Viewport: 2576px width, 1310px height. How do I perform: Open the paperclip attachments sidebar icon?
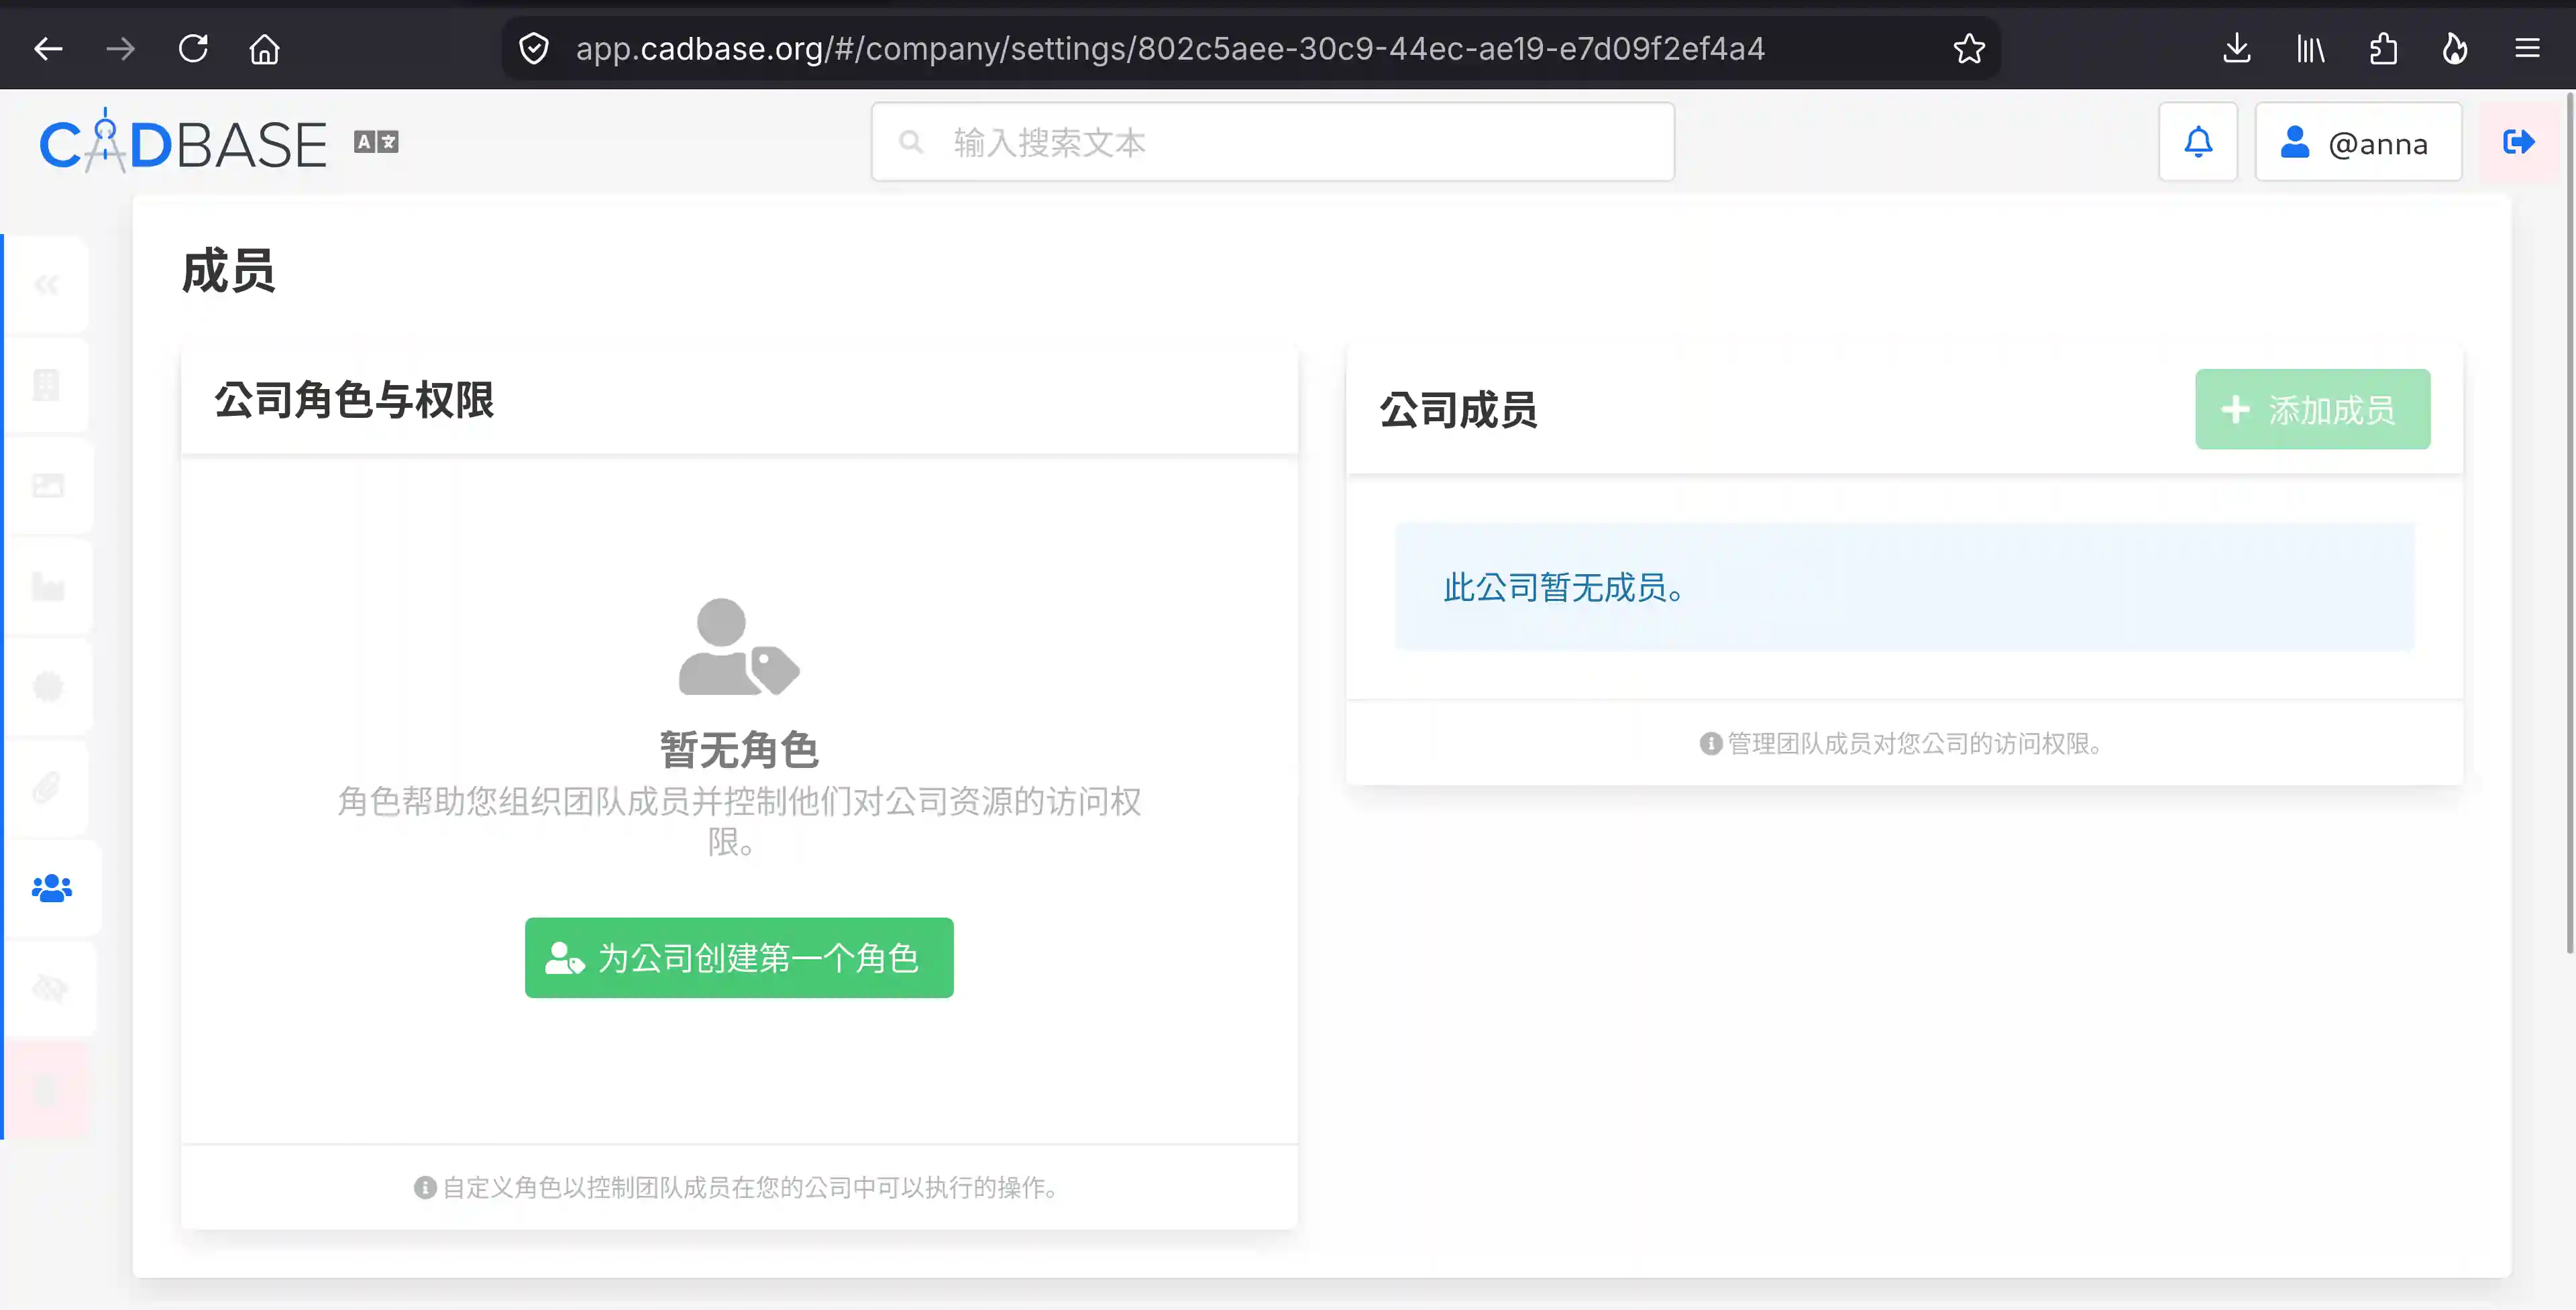(x=47, y=788)
